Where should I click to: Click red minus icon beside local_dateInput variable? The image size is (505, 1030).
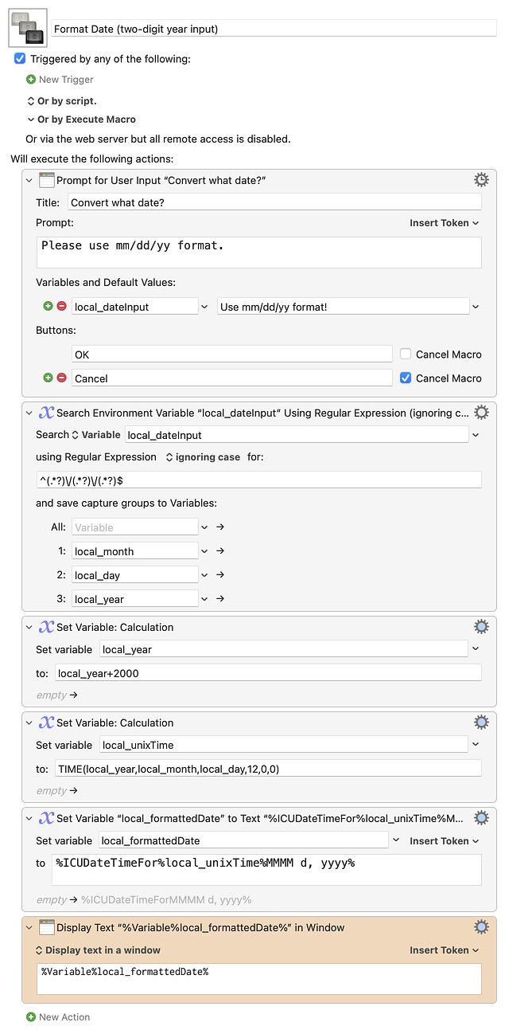[61, 306]
